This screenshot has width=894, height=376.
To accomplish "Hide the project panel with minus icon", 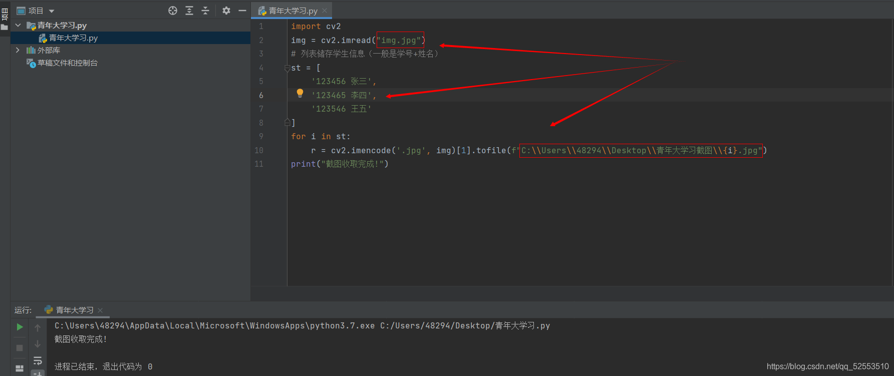I will coord(242,11).
